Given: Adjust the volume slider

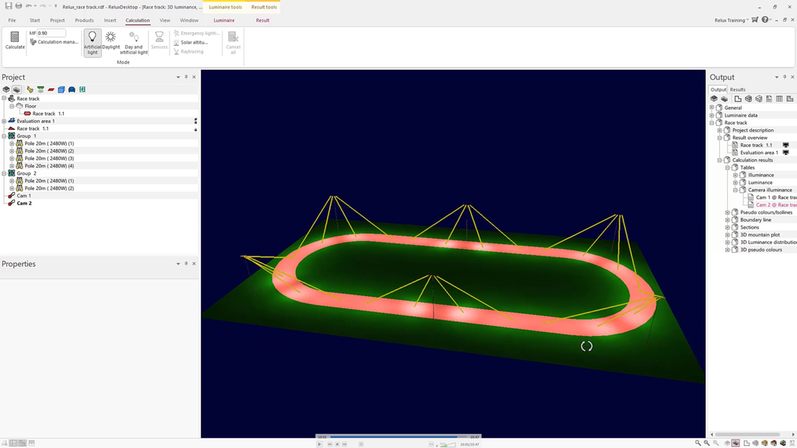Looking at the screenshot, I should [x=448, y=444].
